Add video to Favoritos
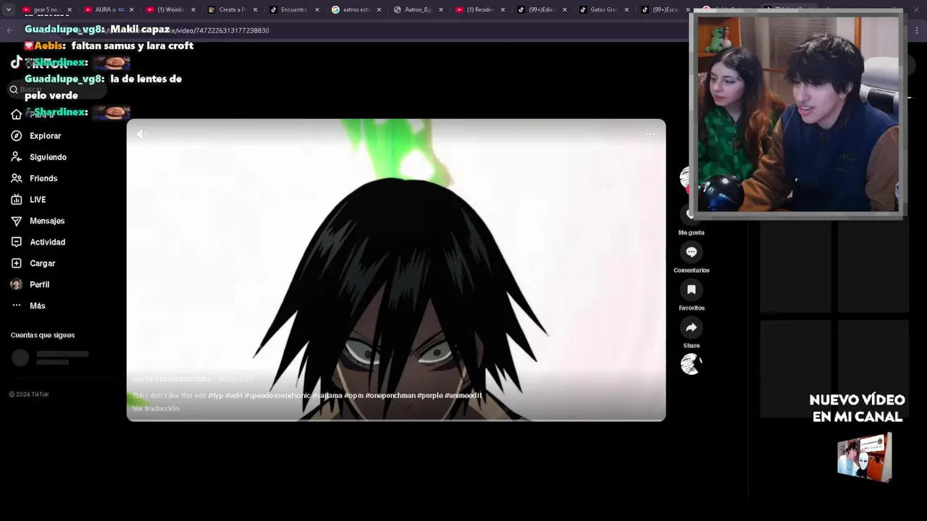927x521 pixels. click(692, 289)
